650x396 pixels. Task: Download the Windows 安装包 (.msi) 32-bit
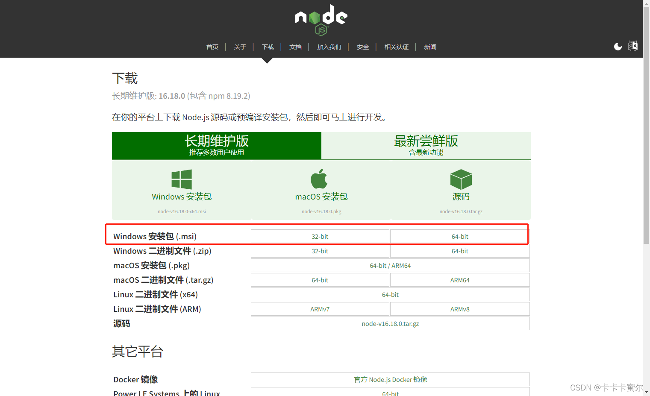tap(320, 237)
